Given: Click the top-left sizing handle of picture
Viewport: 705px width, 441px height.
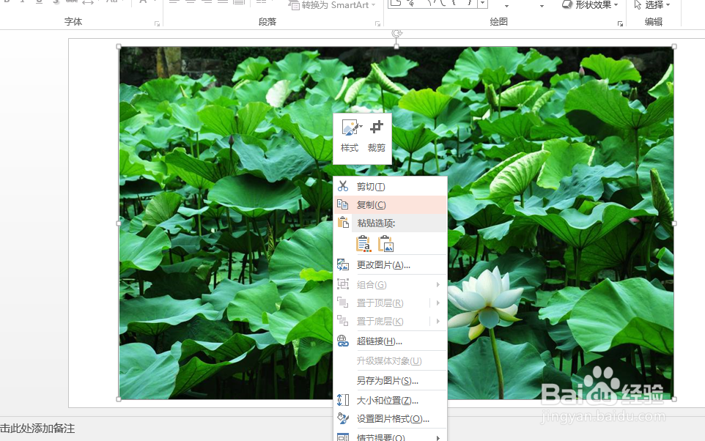Looking at the screenshot, I should tap(119, 47).
